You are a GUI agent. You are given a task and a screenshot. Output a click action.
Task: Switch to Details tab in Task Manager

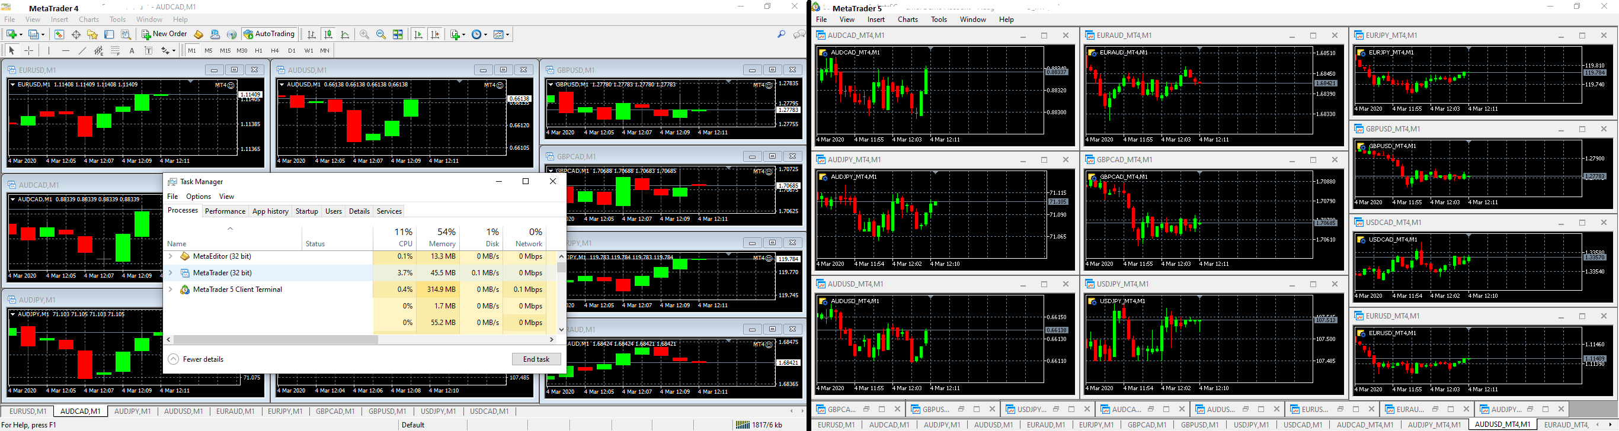[x=359, y=211]
